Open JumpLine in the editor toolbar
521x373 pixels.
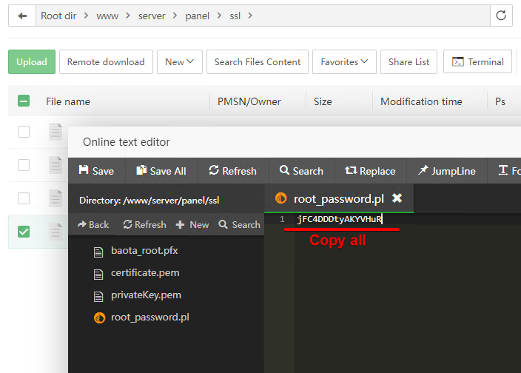(x=446, y=171)
